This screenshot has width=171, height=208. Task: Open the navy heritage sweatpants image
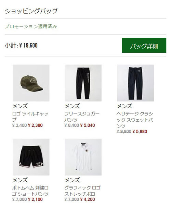coord(135,83)
